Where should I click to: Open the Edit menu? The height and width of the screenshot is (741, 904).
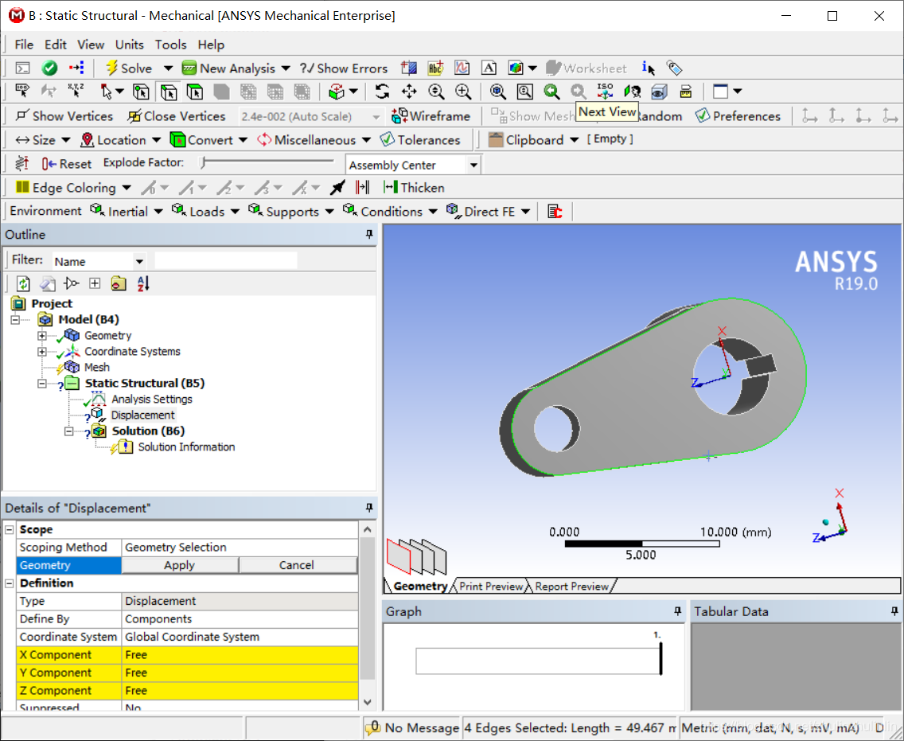(x=56, y=45)
